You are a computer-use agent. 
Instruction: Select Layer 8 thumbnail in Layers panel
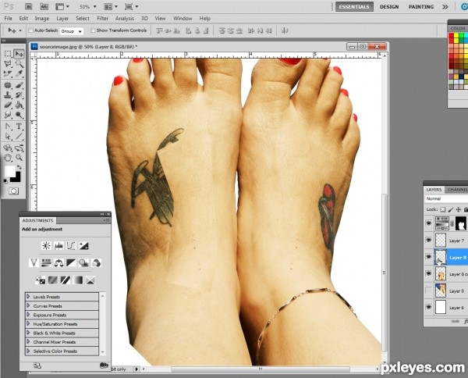pyautogui.click(x=441, y=257)
